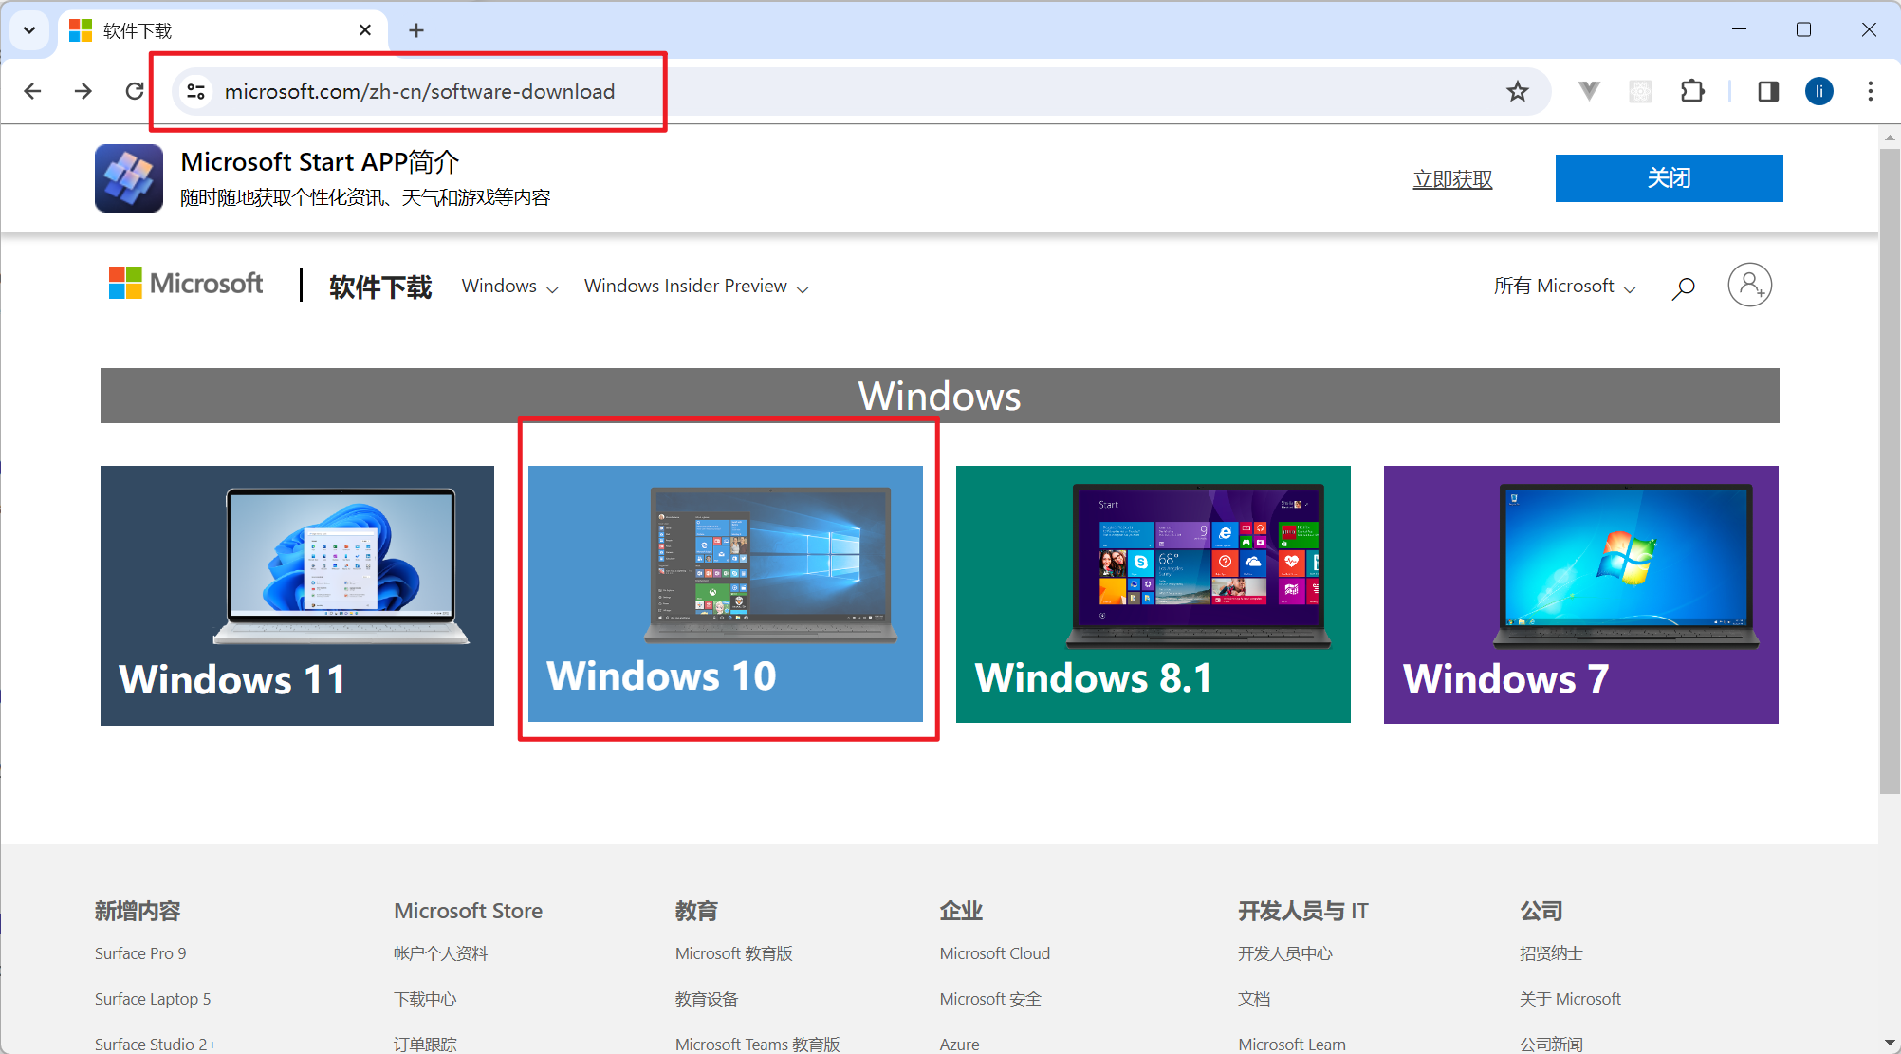Open the Windows 11 tile
Screen dimensions: 1901x1054
(x=297, y=596)
